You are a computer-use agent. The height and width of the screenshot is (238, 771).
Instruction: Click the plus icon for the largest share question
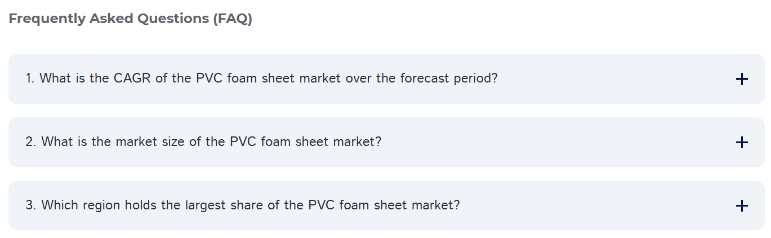click(x=742, y=206)
